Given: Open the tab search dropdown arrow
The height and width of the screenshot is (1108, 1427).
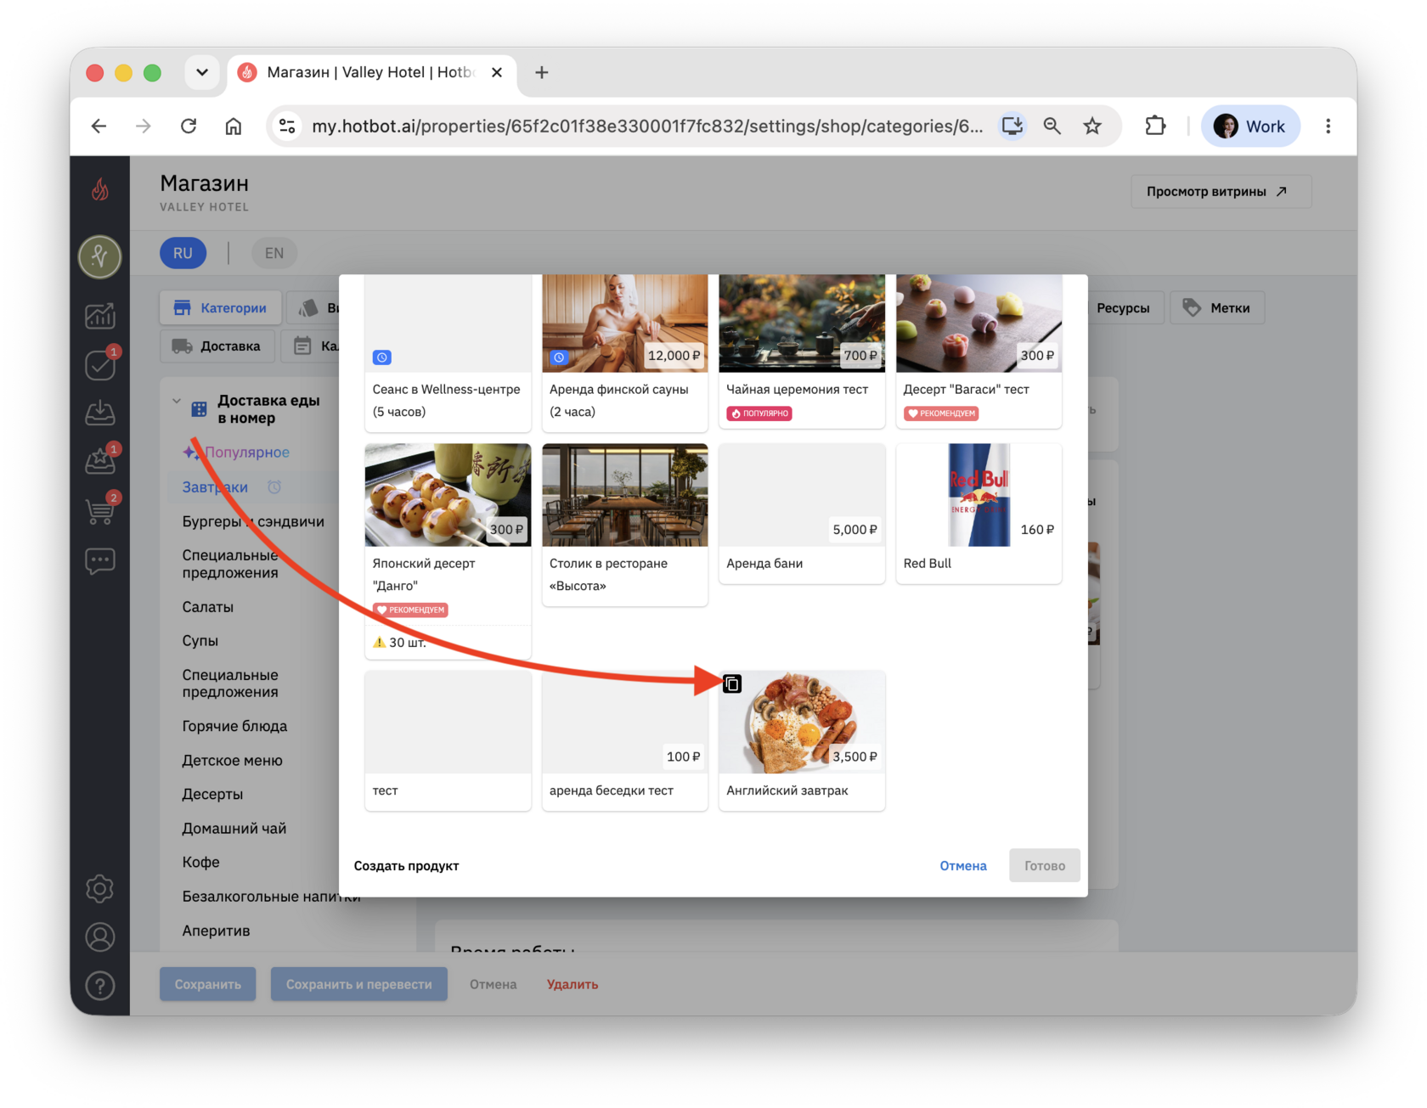Looking at the screenshot, I should coord(202,72).
